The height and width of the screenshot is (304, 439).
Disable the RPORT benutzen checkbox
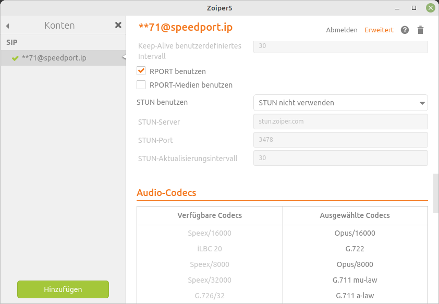point(141,71)
